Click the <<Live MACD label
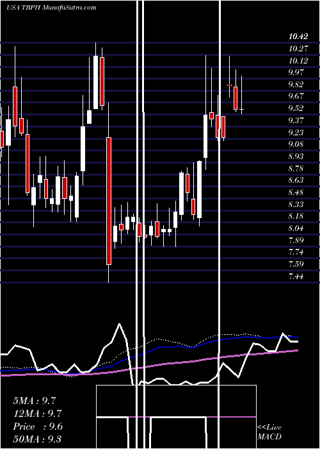 269,432
